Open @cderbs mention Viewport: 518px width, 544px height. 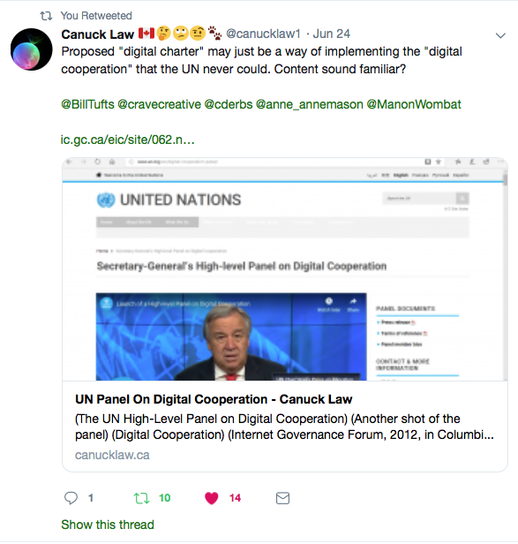[x=229, y=104]
